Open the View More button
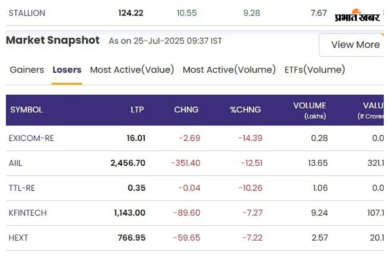The height and width of the screenshot is (260, 389). [x=355, y=45]
